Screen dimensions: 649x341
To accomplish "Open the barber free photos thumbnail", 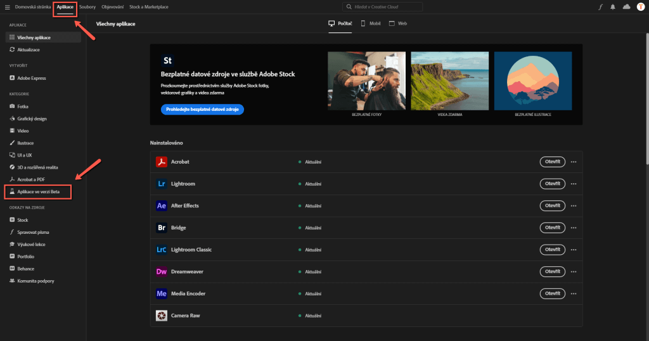I will 366,80.
